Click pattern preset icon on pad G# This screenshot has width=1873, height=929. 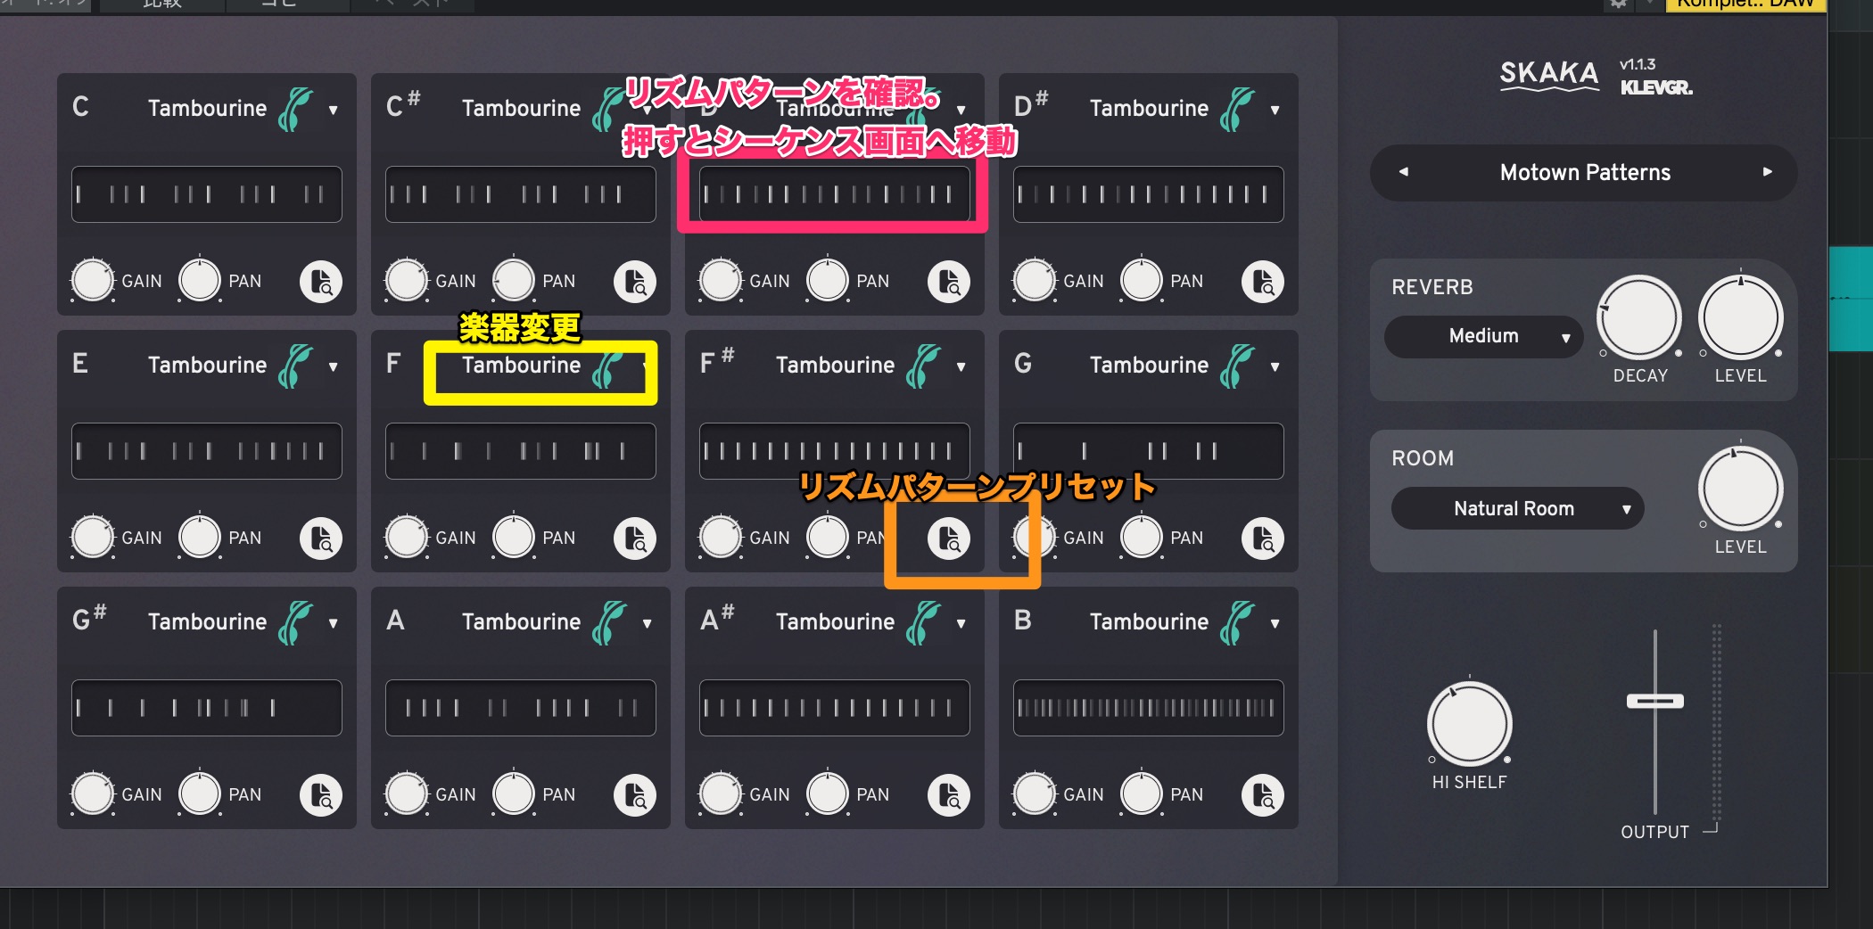pyautogui.click(x=321, y=795)
